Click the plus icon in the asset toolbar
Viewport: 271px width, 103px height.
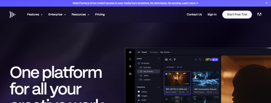coord(196,60)
